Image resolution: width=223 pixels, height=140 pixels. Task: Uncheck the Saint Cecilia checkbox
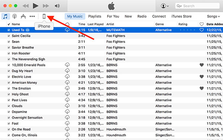point(9,36)
